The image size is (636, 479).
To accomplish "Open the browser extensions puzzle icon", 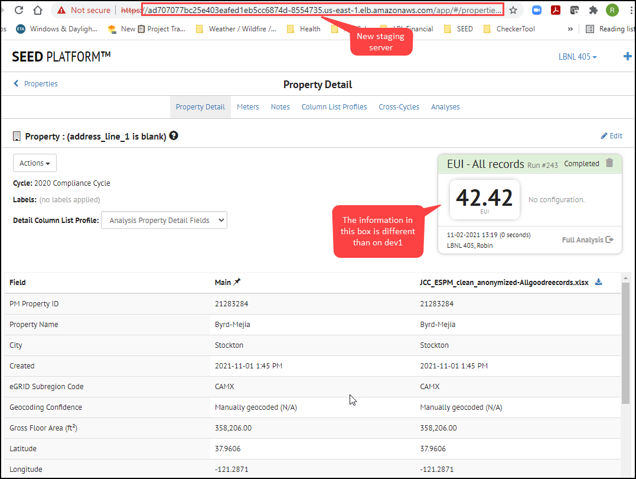I will [593, 9].
